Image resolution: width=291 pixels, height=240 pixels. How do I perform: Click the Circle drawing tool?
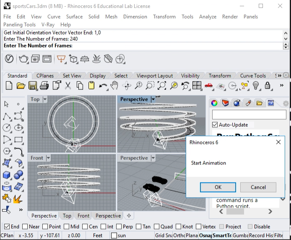pyautogui.click(x=7, y=128)
